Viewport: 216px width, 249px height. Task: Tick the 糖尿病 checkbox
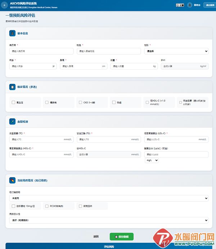click(47, 102)
